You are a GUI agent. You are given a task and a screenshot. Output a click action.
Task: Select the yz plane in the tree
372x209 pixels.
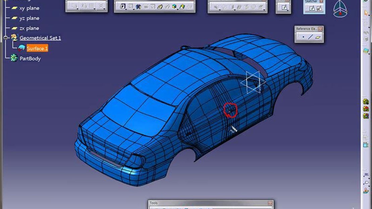pyautogui.click(x=29, y=18)
